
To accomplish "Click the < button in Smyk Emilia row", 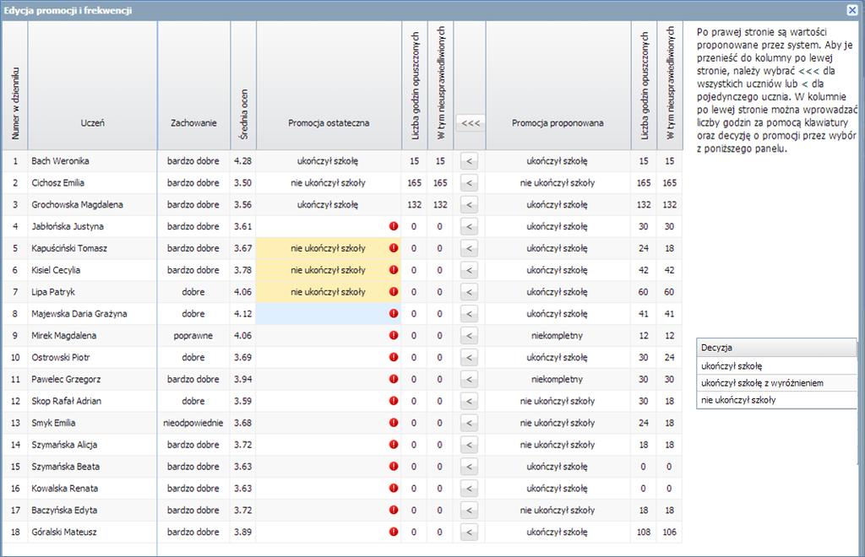I will click(469, 423).
